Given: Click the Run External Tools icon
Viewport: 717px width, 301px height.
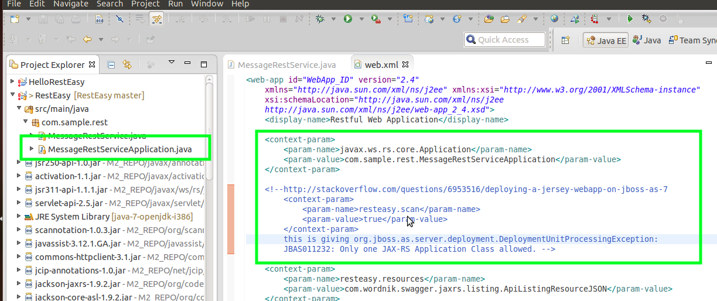Looking at the screenshot, I should (x=375, y=19).
